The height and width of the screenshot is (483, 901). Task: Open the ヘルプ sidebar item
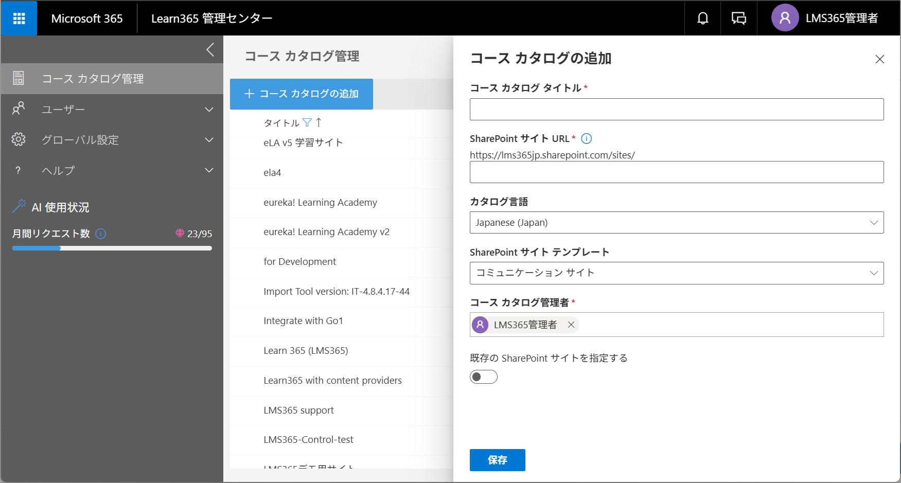[x=112, y=170]
